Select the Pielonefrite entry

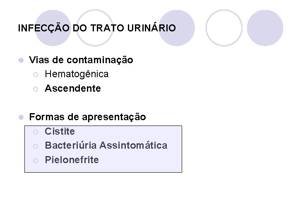click(72, 159)
